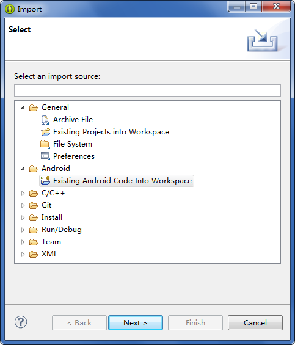Click the Git folder icon

[34, 205]
